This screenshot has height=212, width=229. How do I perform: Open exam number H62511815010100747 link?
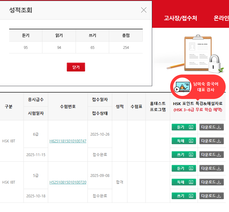pyautogui.click(x=68, y=141)
